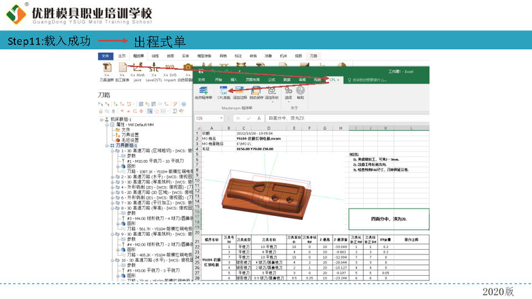Open 插入 tab in Excel

pos(234,80)
